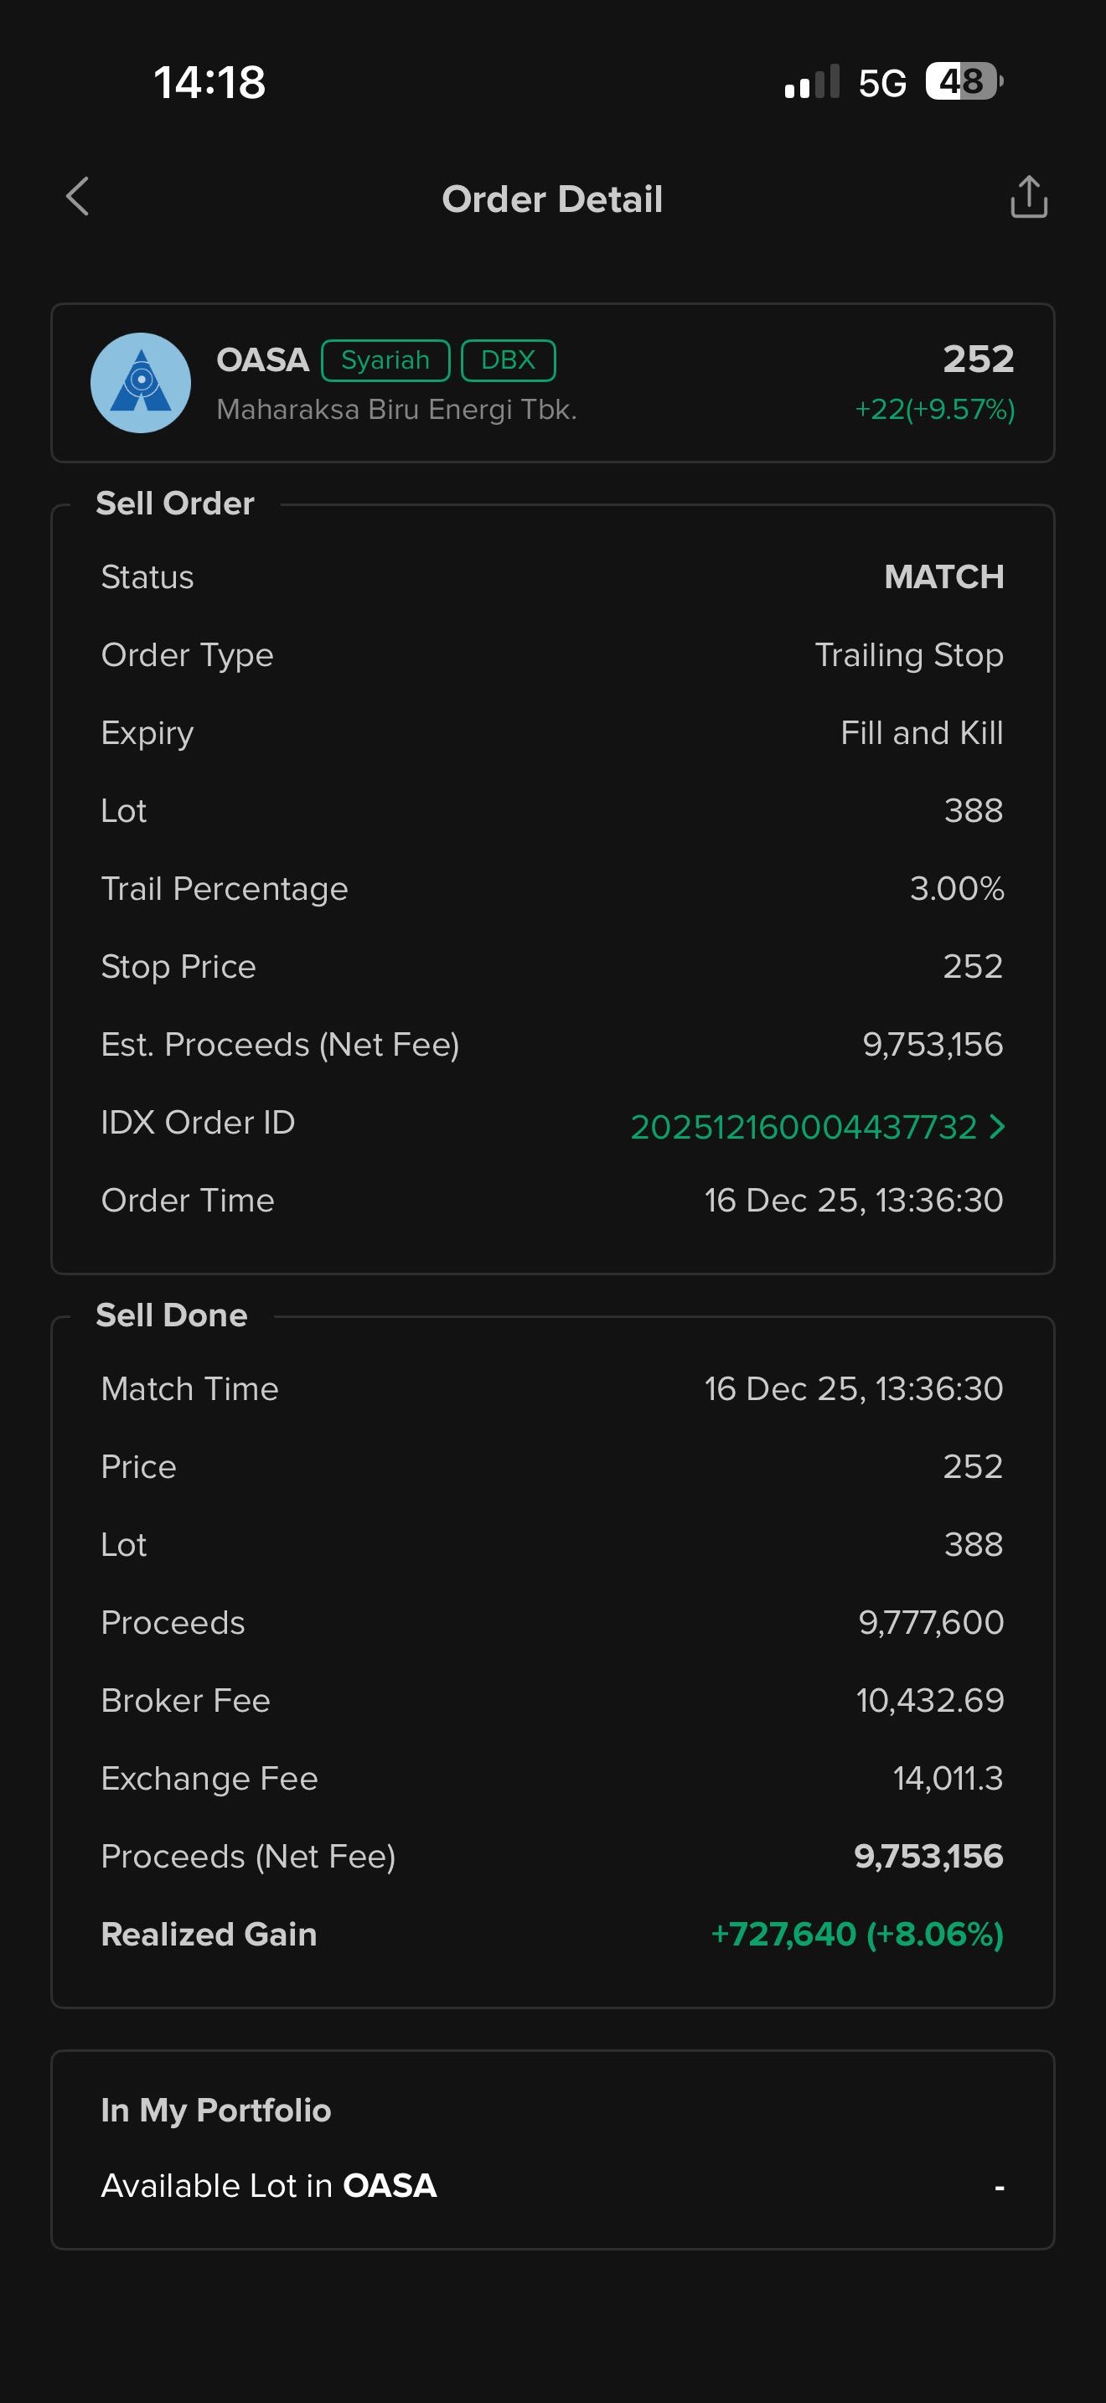Tap the 252 current price
The height and width of the screenshot is (2403, 1106).
click(977, 359)
